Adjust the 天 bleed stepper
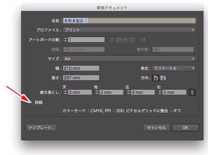Viewport: 208px width, 155px height. [x=65, y=92]
